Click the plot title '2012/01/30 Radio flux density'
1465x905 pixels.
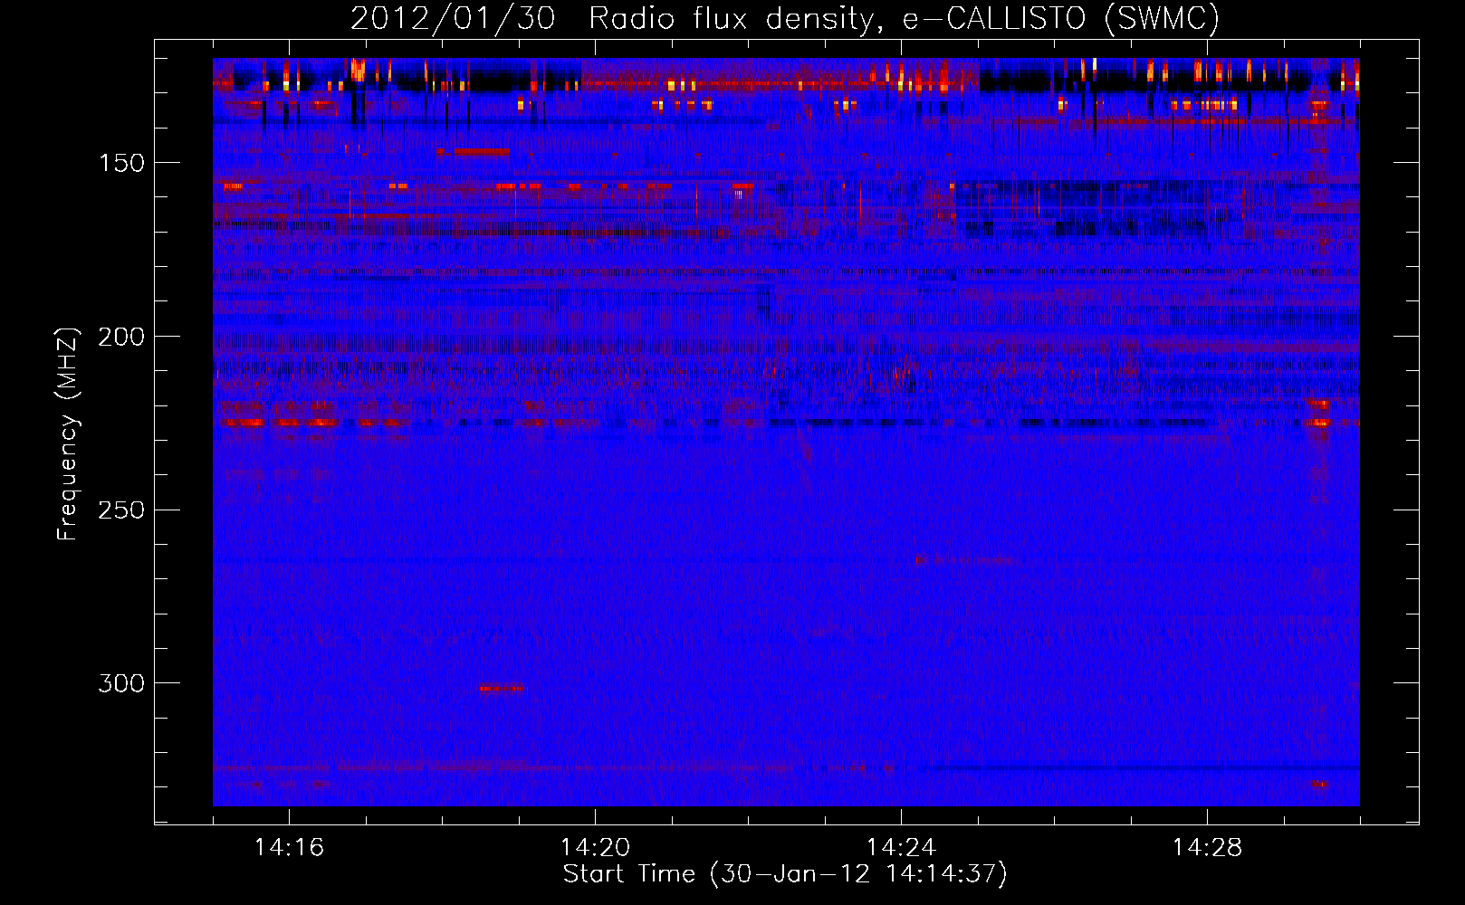coord(615,19)
